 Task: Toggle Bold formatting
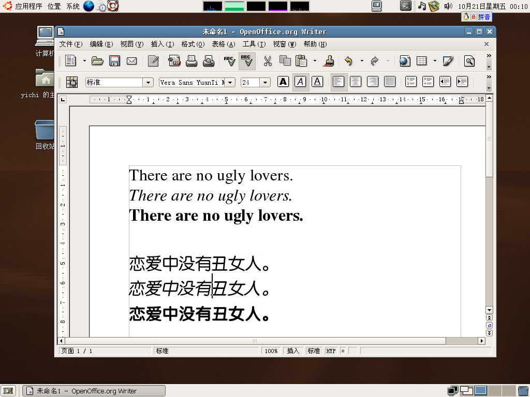tap(283, 82)
